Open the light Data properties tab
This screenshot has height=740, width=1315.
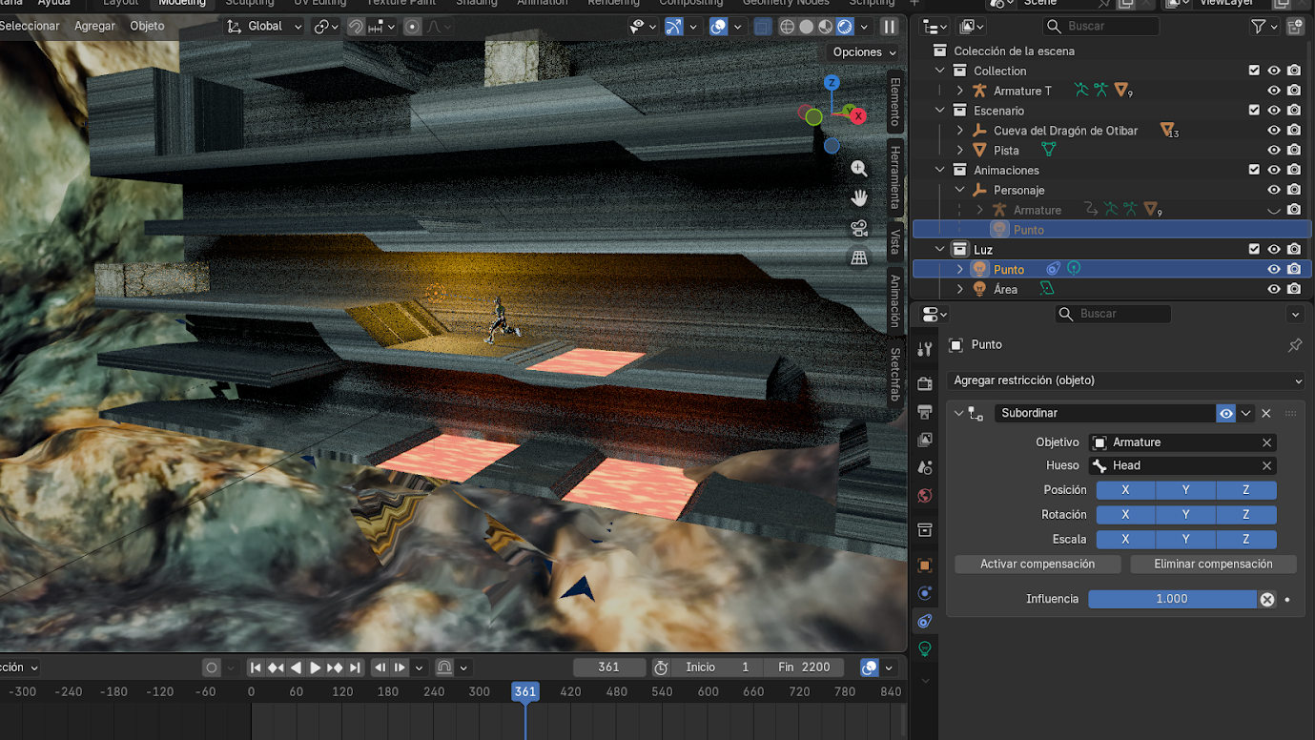click(924, 649)
